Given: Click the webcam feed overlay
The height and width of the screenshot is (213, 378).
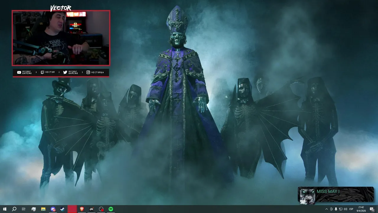Looking at the screenshot, I should (x=61, y=38).
